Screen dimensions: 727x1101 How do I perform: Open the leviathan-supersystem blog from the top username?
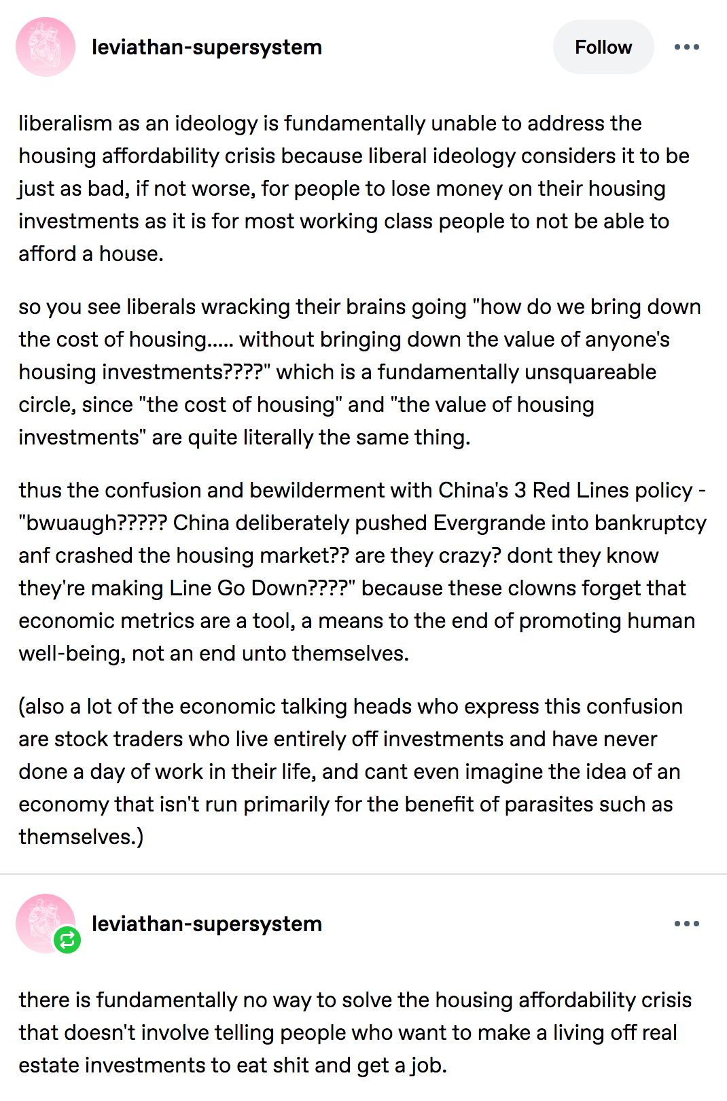coord(207,47)
